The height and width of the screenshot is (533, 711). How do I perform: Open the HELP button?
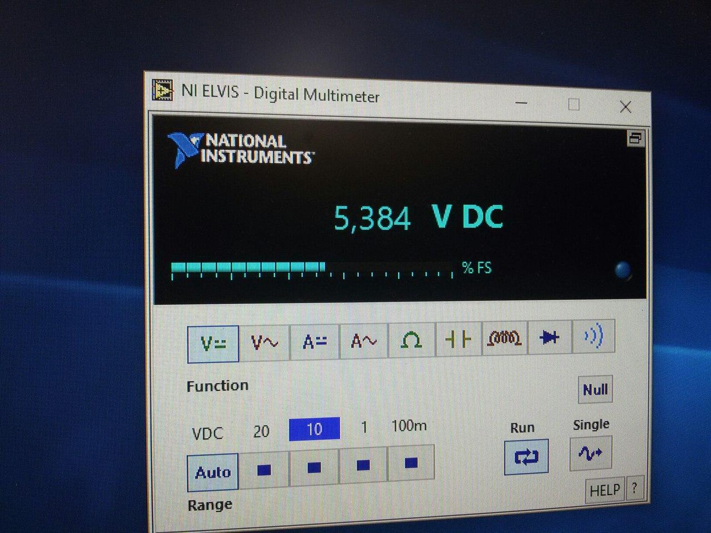[604, 490]
